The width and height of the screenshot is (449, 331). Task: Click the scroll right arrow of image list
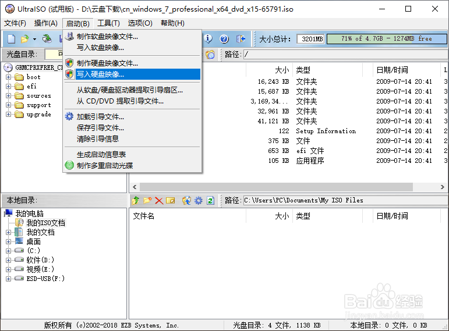(x=443, y=187)
